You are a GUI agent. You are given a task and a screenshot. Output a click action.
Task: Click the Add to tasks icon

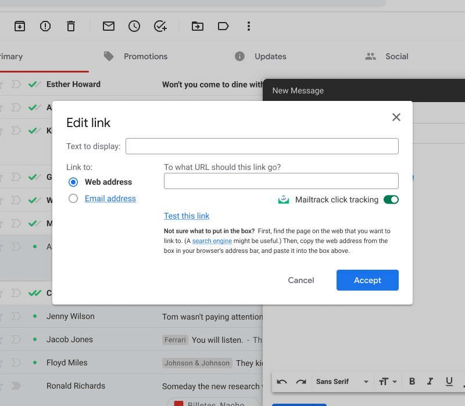coord(160,26)
